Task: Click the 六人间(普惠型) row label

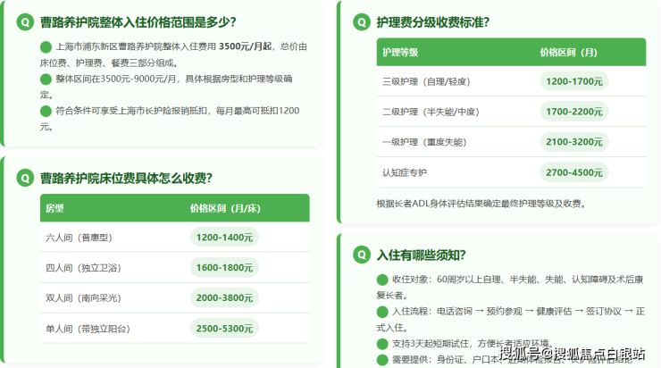Action: point(79,238)
